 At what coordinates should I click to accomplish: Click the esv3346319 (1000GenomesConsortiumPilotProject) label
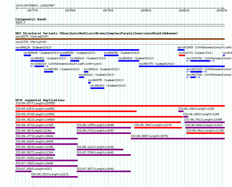pyautogui.click(x=66, y=64)
